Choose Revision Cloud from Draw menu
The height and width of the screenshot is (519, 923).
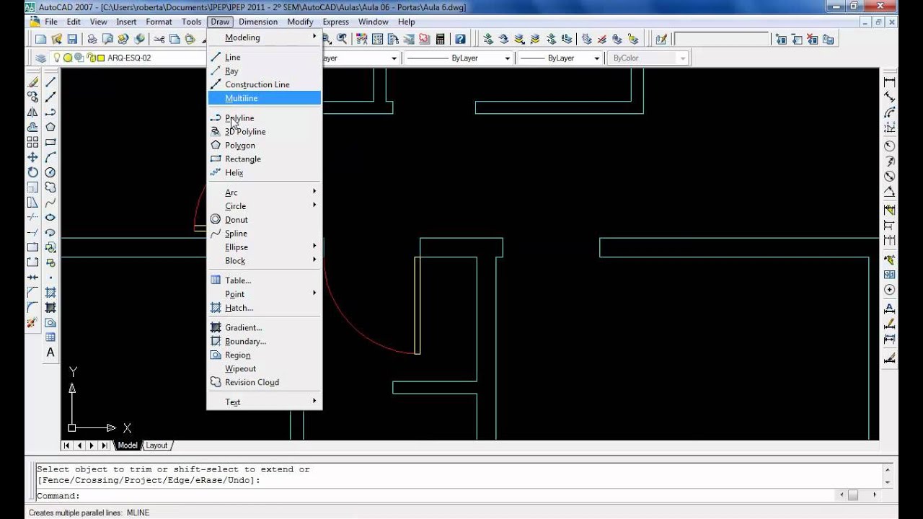pyautogui.click(x=264, y=383)
